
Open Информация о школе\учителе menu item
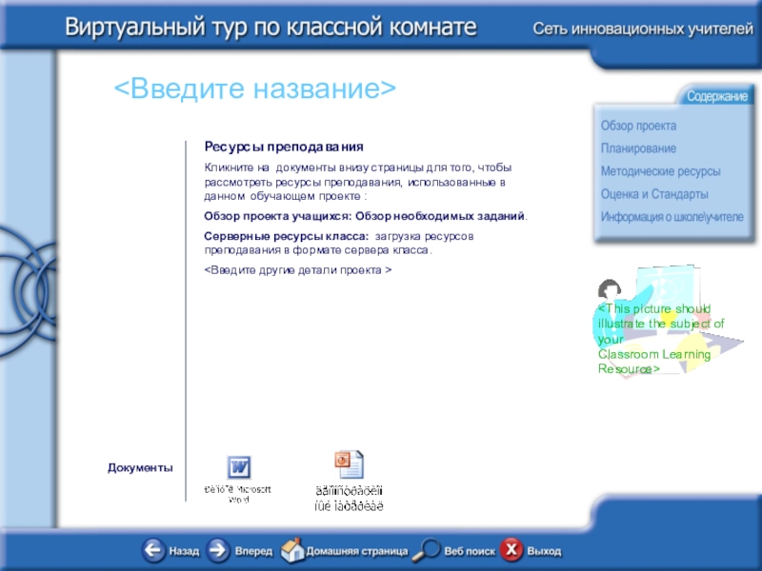[x=672, y=217]
